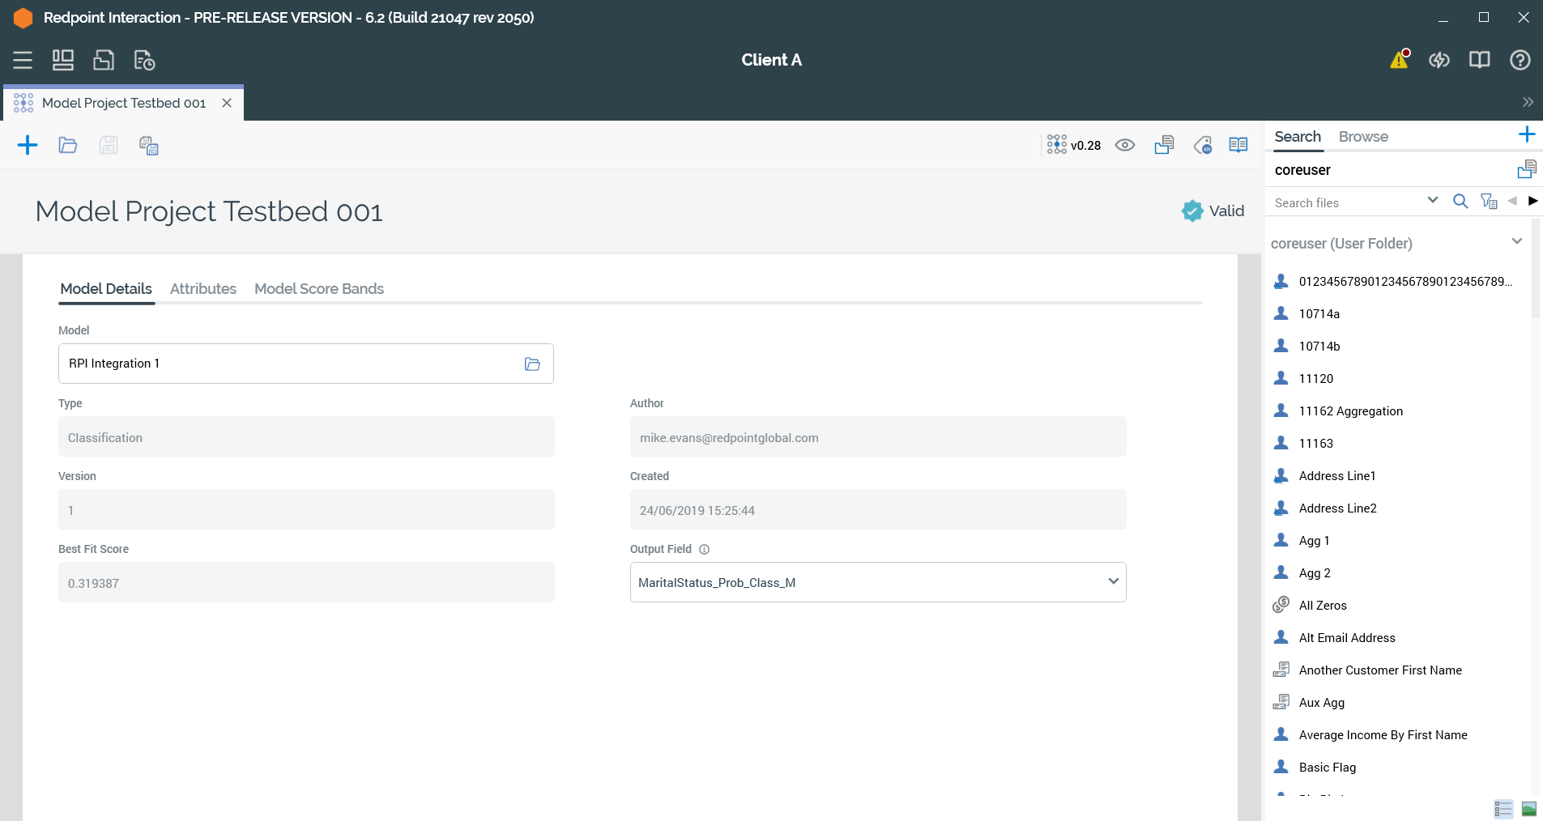The height and width of the screenshot is (821, 1543).
Task: Open the help question mark icon
Action: [x=1520, y=60]
